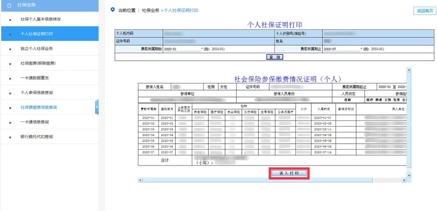
Task: Click the 进入打印 button
Action: (x=289, y=173)
